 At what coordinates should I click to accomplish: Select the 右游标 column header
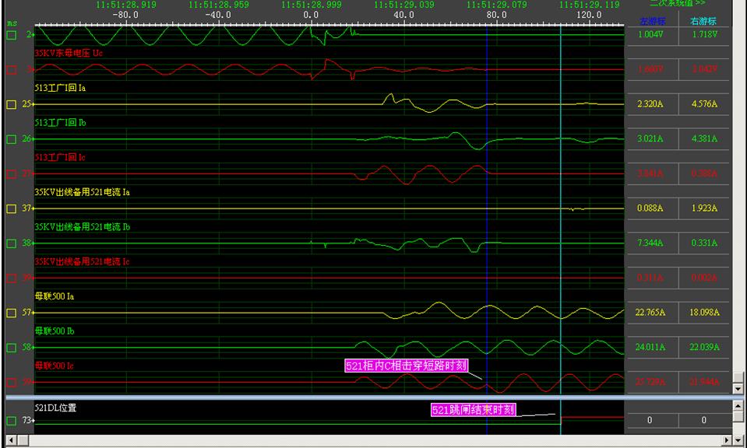tap(703, 21)
